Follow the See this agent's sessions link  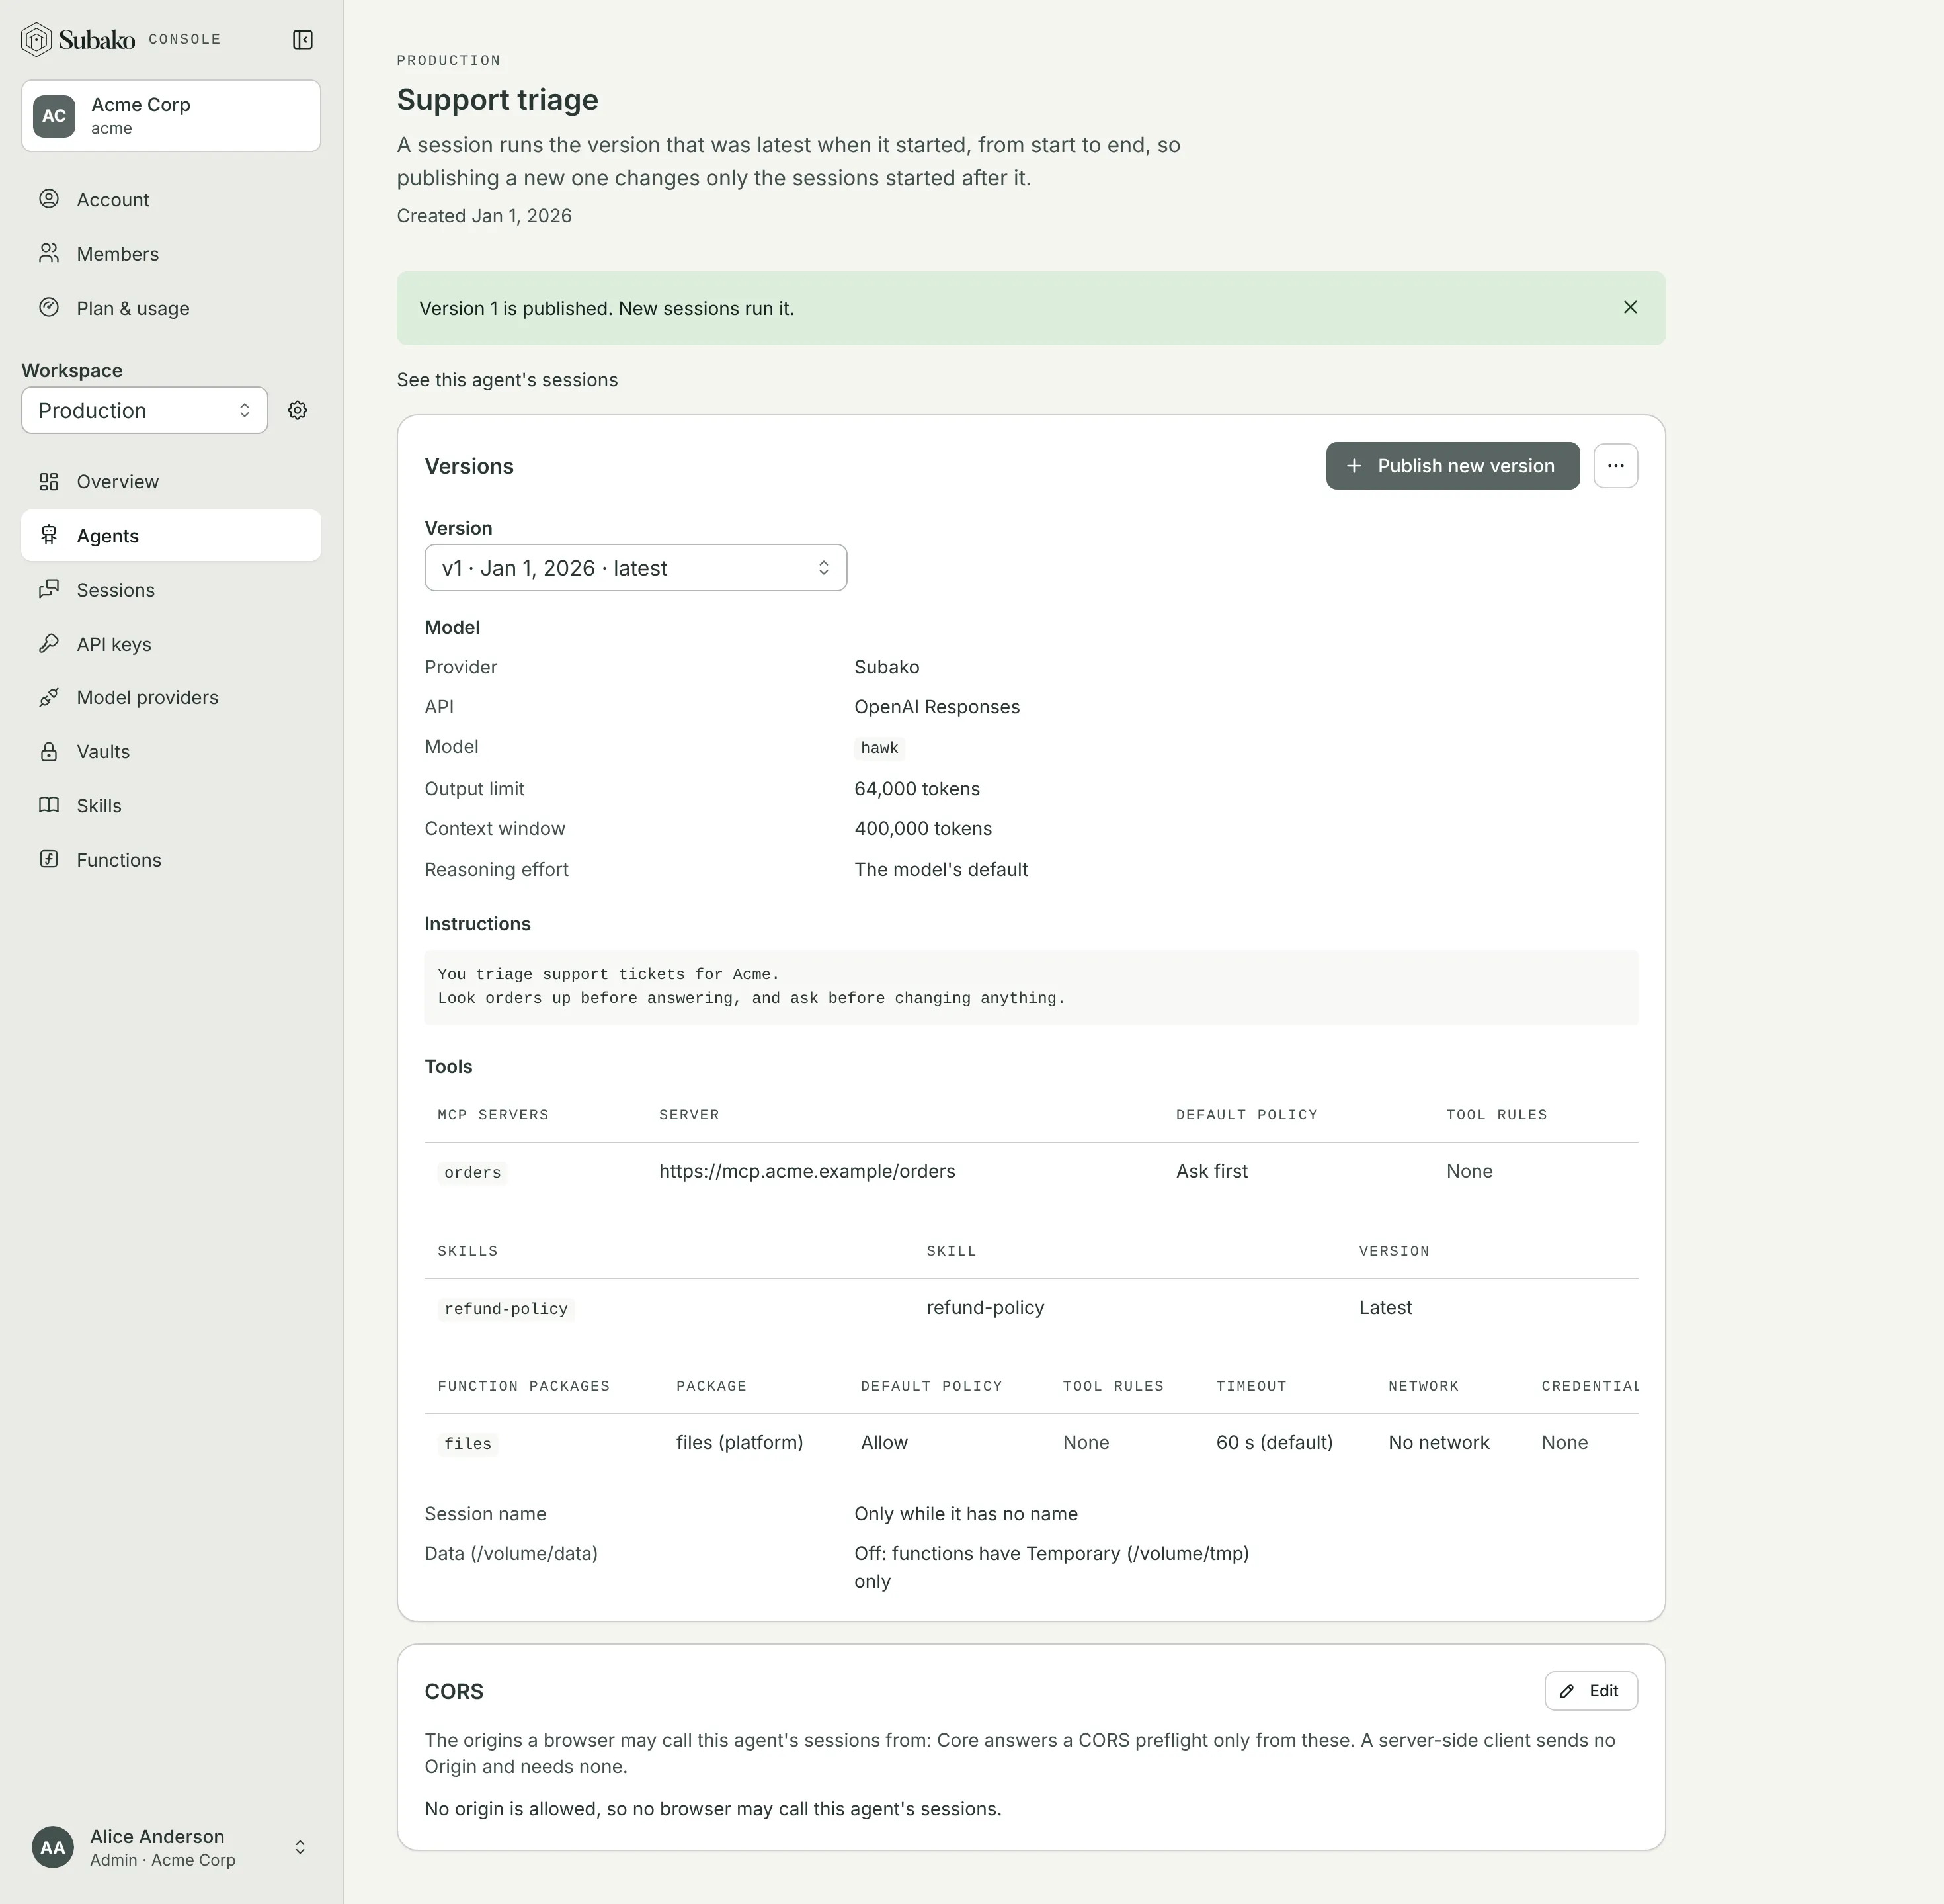506,380
